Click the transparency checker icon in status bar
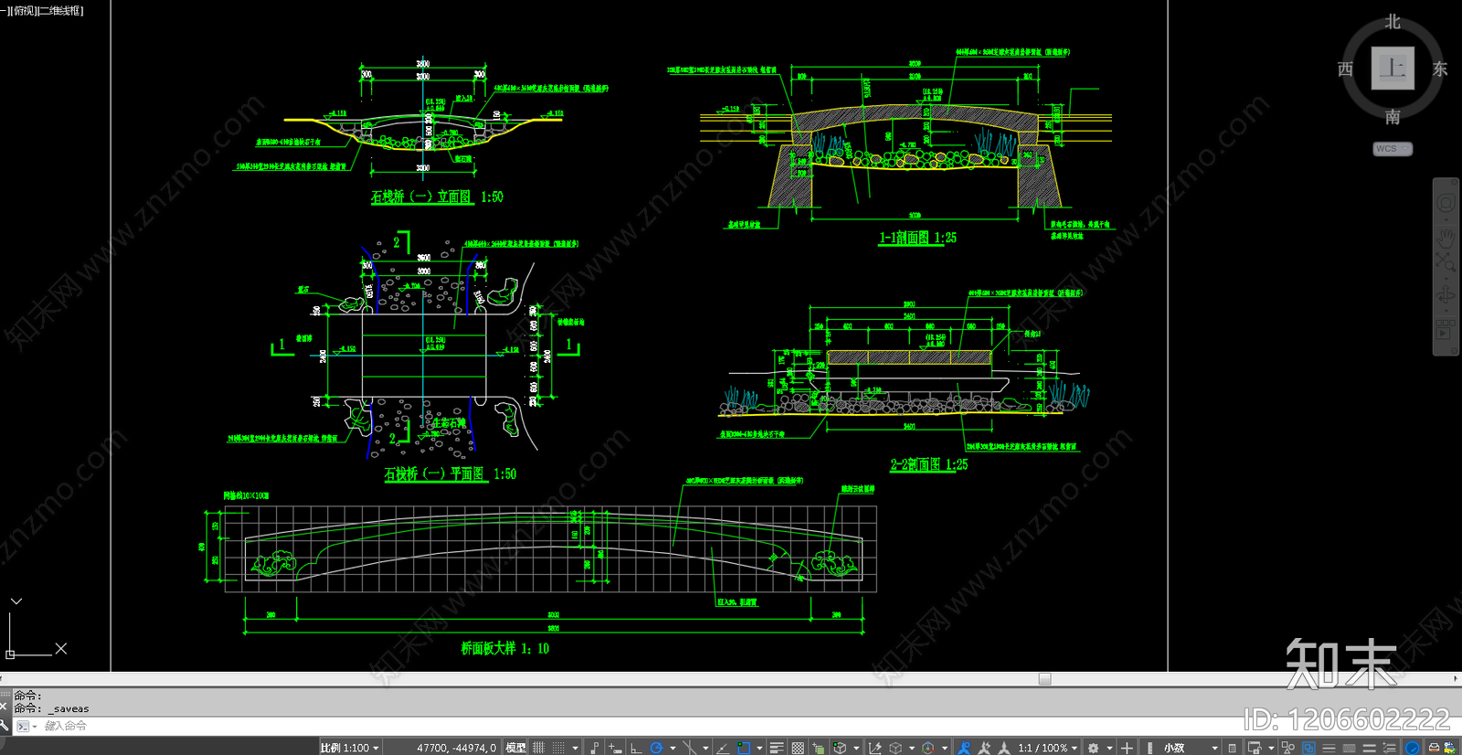1462x755 pixels. tap(798, 748)
